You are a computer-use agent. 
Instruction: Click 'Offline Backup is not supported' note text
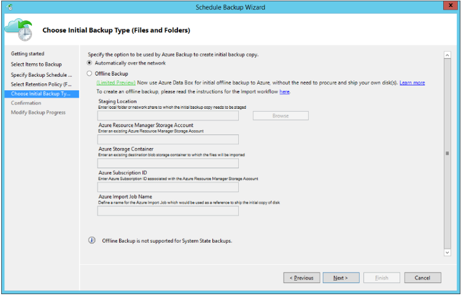167,241
